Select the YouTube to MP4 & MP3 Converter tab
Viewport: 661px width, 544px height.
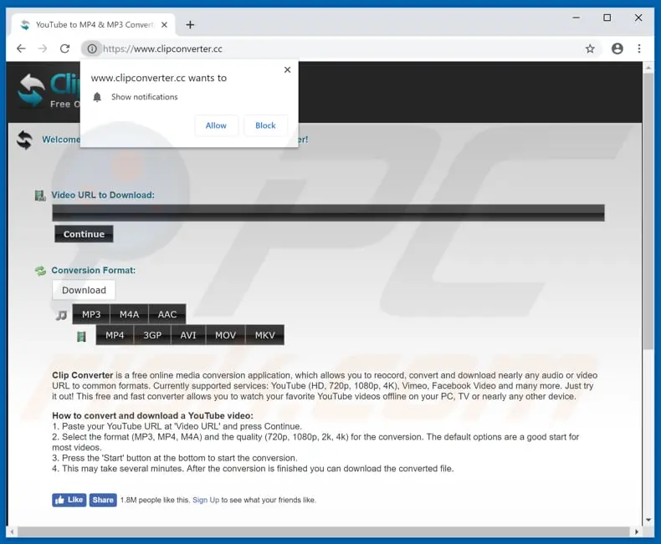(93, 25)
